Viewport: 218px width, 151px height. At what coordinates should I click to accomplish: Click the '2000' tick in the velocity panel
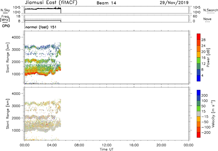click(16, 118)
